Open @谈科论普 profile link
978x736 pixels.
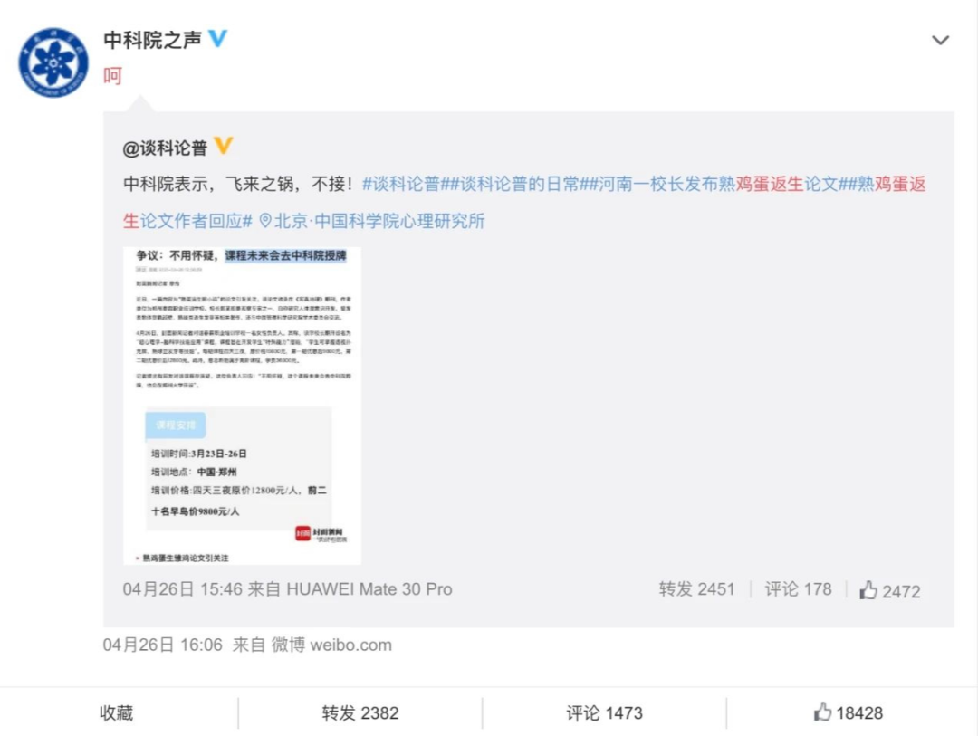[x=168, y=147]
